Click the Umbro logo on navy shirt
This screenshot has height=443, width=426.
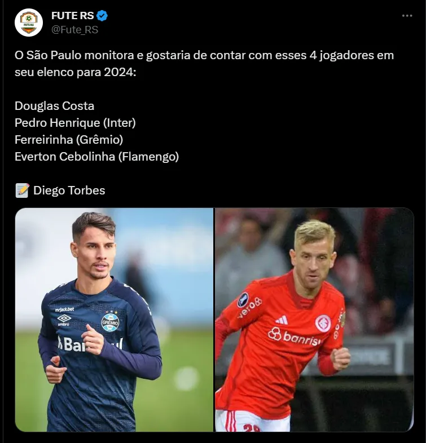pyautogui.click(x=64, y=320)
